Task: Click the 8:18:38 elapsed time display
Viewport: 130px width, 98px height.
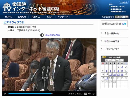Action: (72, 94)
